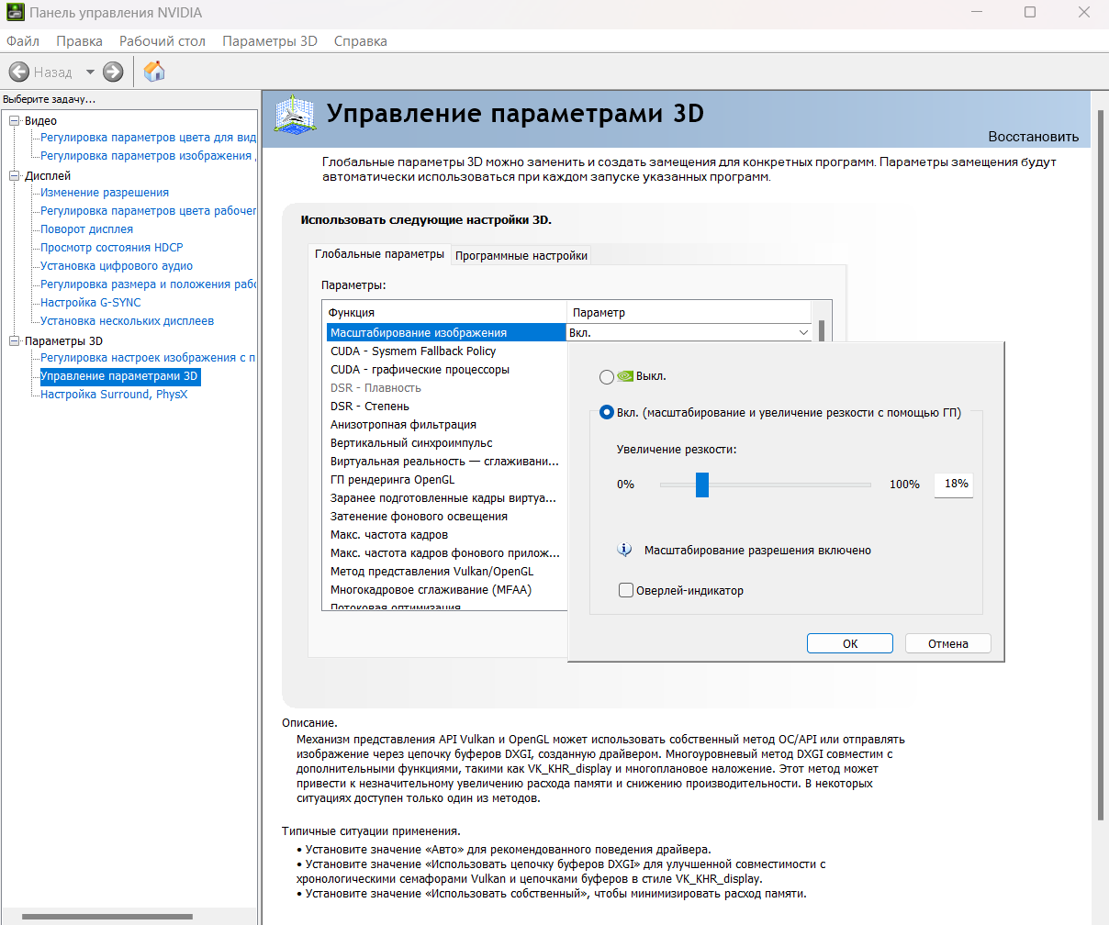This screenshot has width=1109, height=925.
Task: Open Регулировка настроек изображения с просмотром
Action: (x=148, y=358)
